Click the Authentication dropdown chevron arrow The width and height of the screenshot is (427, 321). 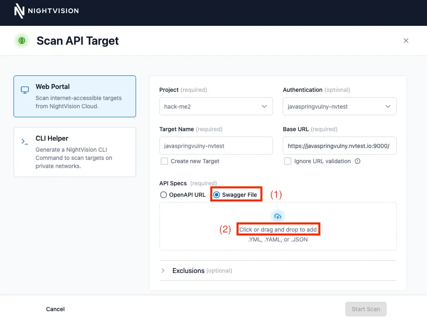coord(388,107)
